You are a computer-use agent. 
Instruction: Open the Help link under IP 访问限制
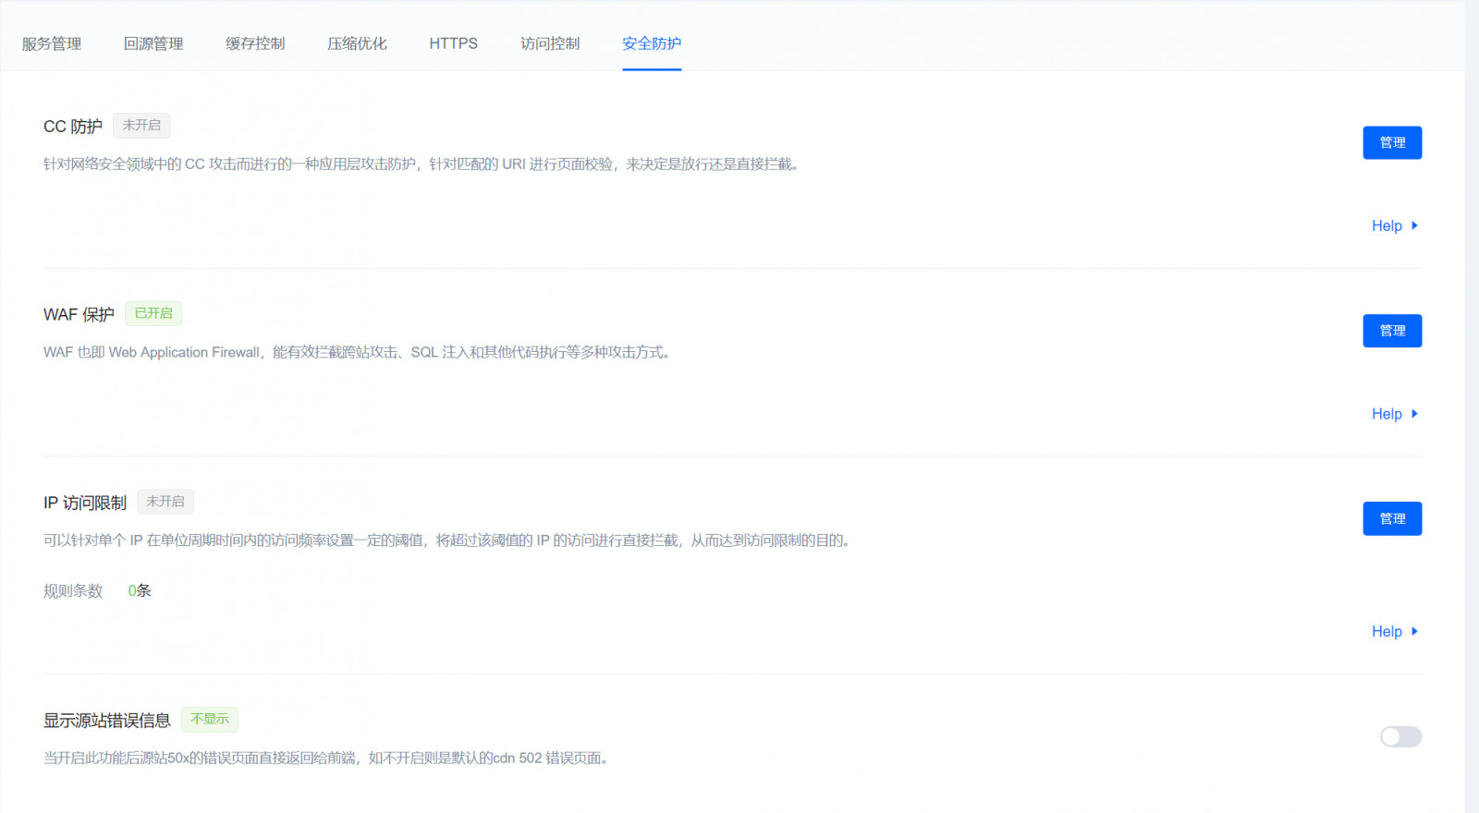tap(1387, 631)
